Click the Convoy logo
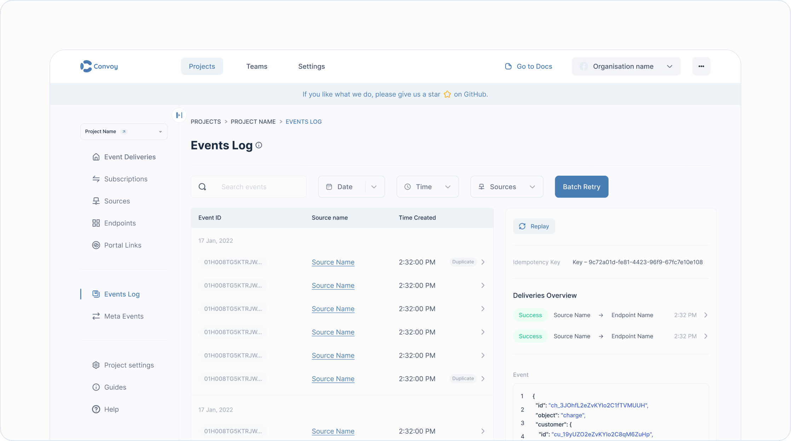791x441 pixels. 99,66
